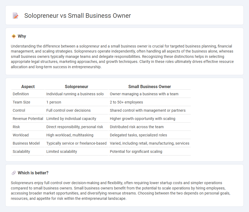This screenshot has height=212, width=249.
Task: Select the Control row label
Action: coord(19,110)
